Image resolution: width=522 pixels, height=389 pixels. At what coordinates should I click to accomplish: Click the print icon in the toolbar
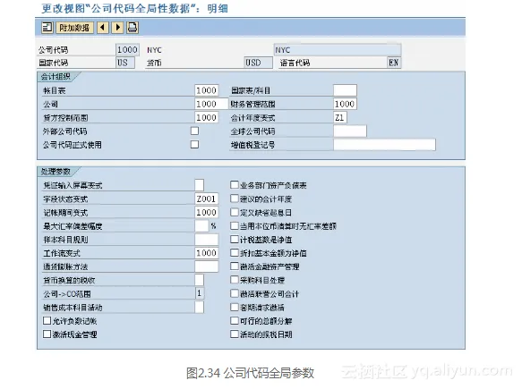[133, 27]
